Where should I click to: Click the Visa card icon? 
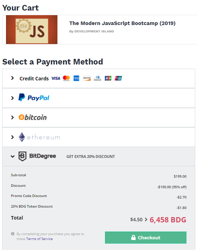click(56, 78)
